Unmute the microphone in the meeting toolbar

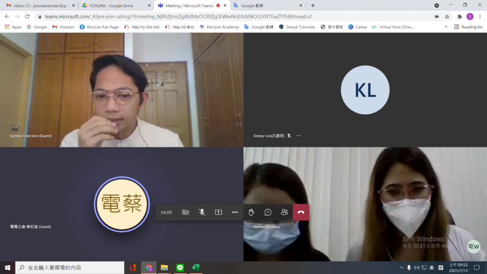[x=202, y=212]
